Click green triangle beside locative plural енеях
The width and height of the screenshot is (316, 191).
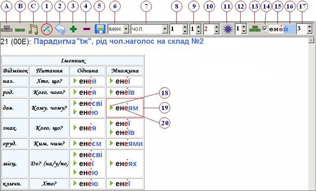tap(112, 163)
